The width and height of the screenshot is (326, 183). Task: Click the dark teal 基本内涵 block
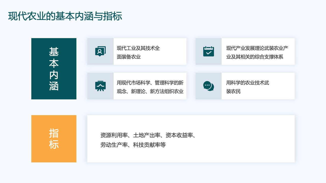pos(54,69)
